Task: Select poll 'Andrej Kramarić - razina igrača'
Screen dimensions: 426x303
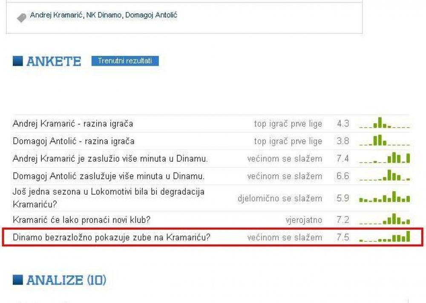Action: [73, 124]
